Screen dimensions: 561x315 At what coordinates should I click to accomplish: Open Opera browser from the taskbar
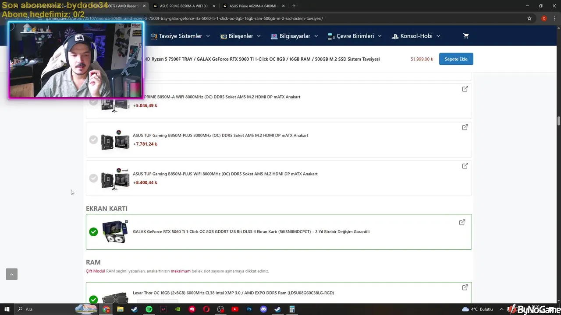[x=206, y=309]
